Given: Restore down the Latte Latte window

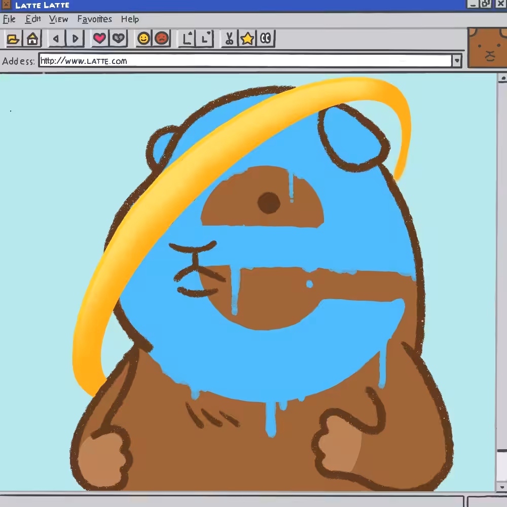Looking at the screenshot, I should point(486,4).
